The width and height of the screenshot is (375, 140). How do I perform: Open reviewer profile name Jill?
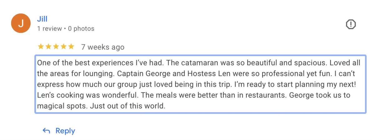(42, 19)
